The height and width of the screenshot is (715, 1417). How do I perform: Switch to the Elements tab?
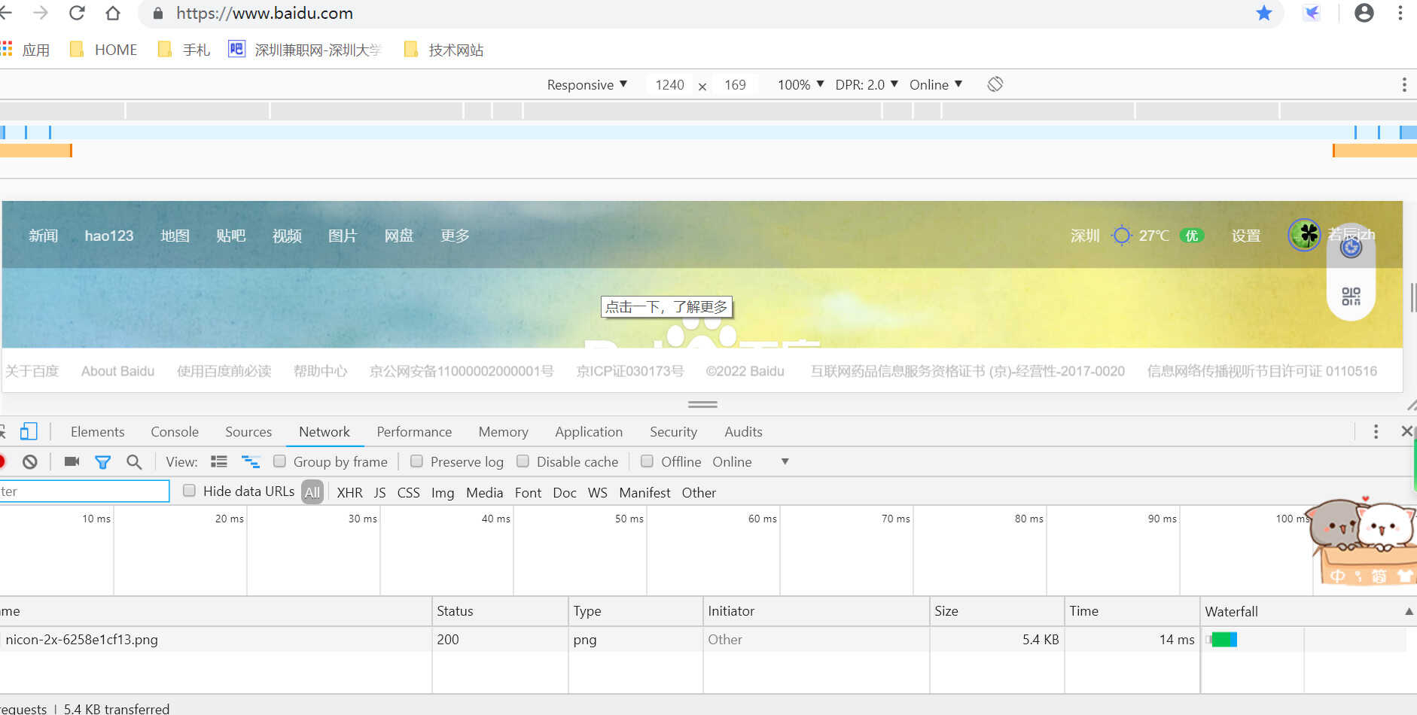pyautogui.click(x=98, y=431)
